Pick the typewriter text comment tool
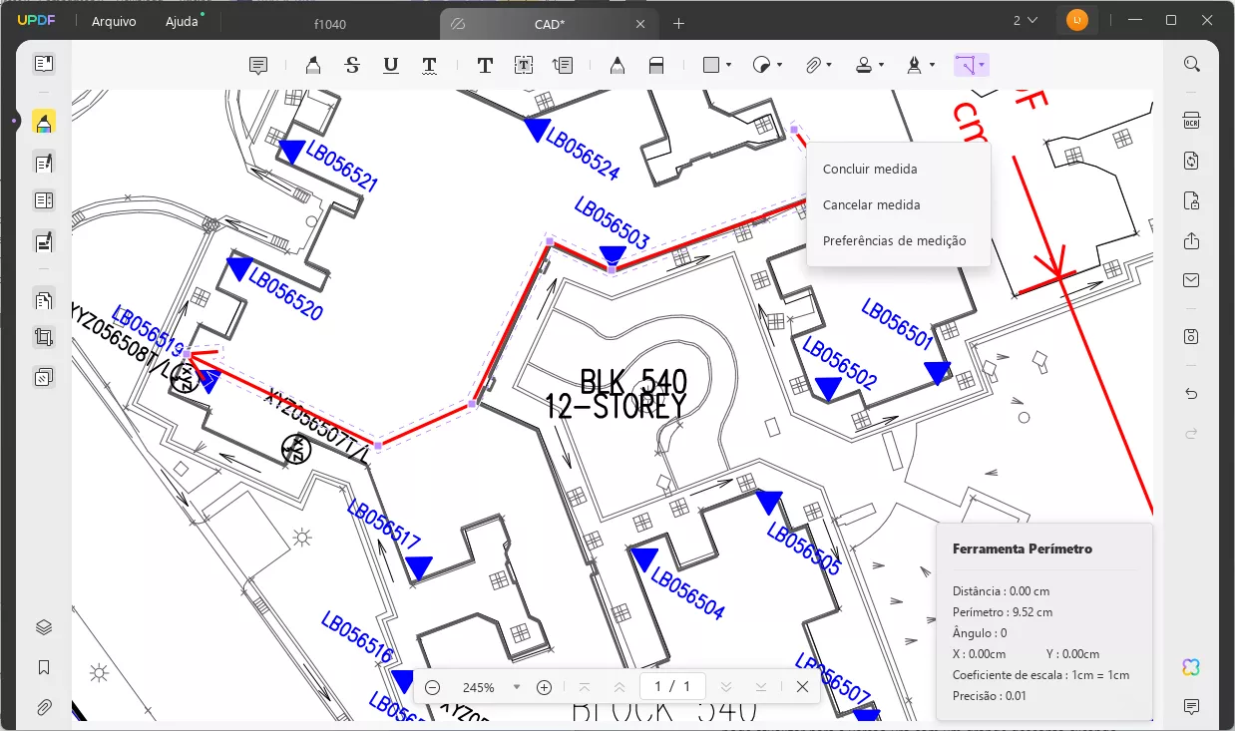The image size is (1235, 731). click(485, 66)
